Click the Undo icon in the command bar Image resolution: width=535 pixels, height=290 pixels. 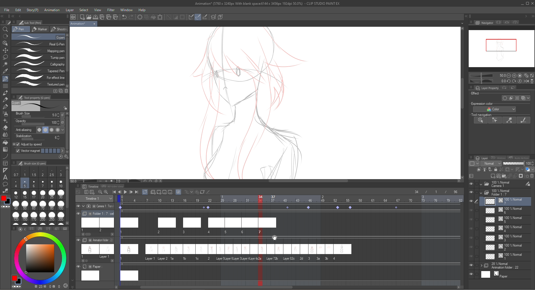click(x=124, y=17)
